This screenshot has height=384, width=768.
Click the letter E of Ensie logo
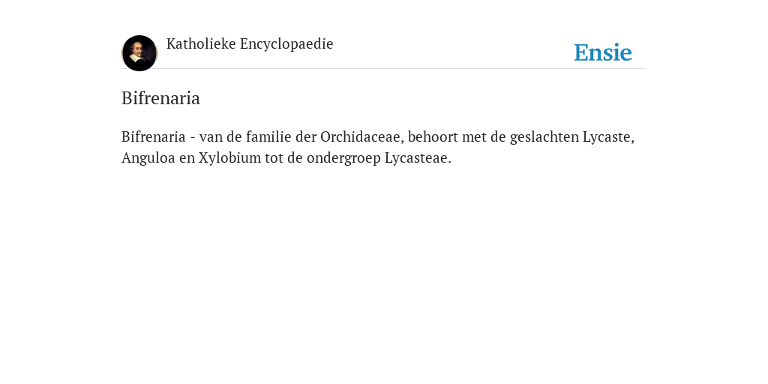[581, 52]
